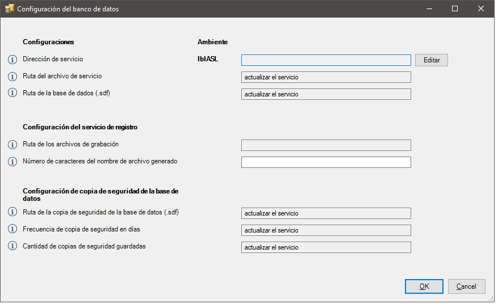
Task: Click info icon beside Ruta del archivo de servicio
Action: pos(12,77)
